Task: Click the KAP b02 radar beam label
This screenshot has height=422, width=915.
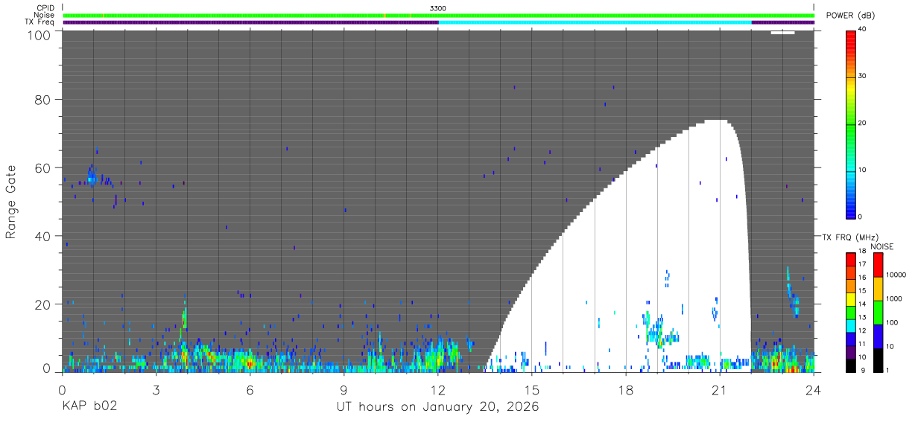Action: (89, 407)
